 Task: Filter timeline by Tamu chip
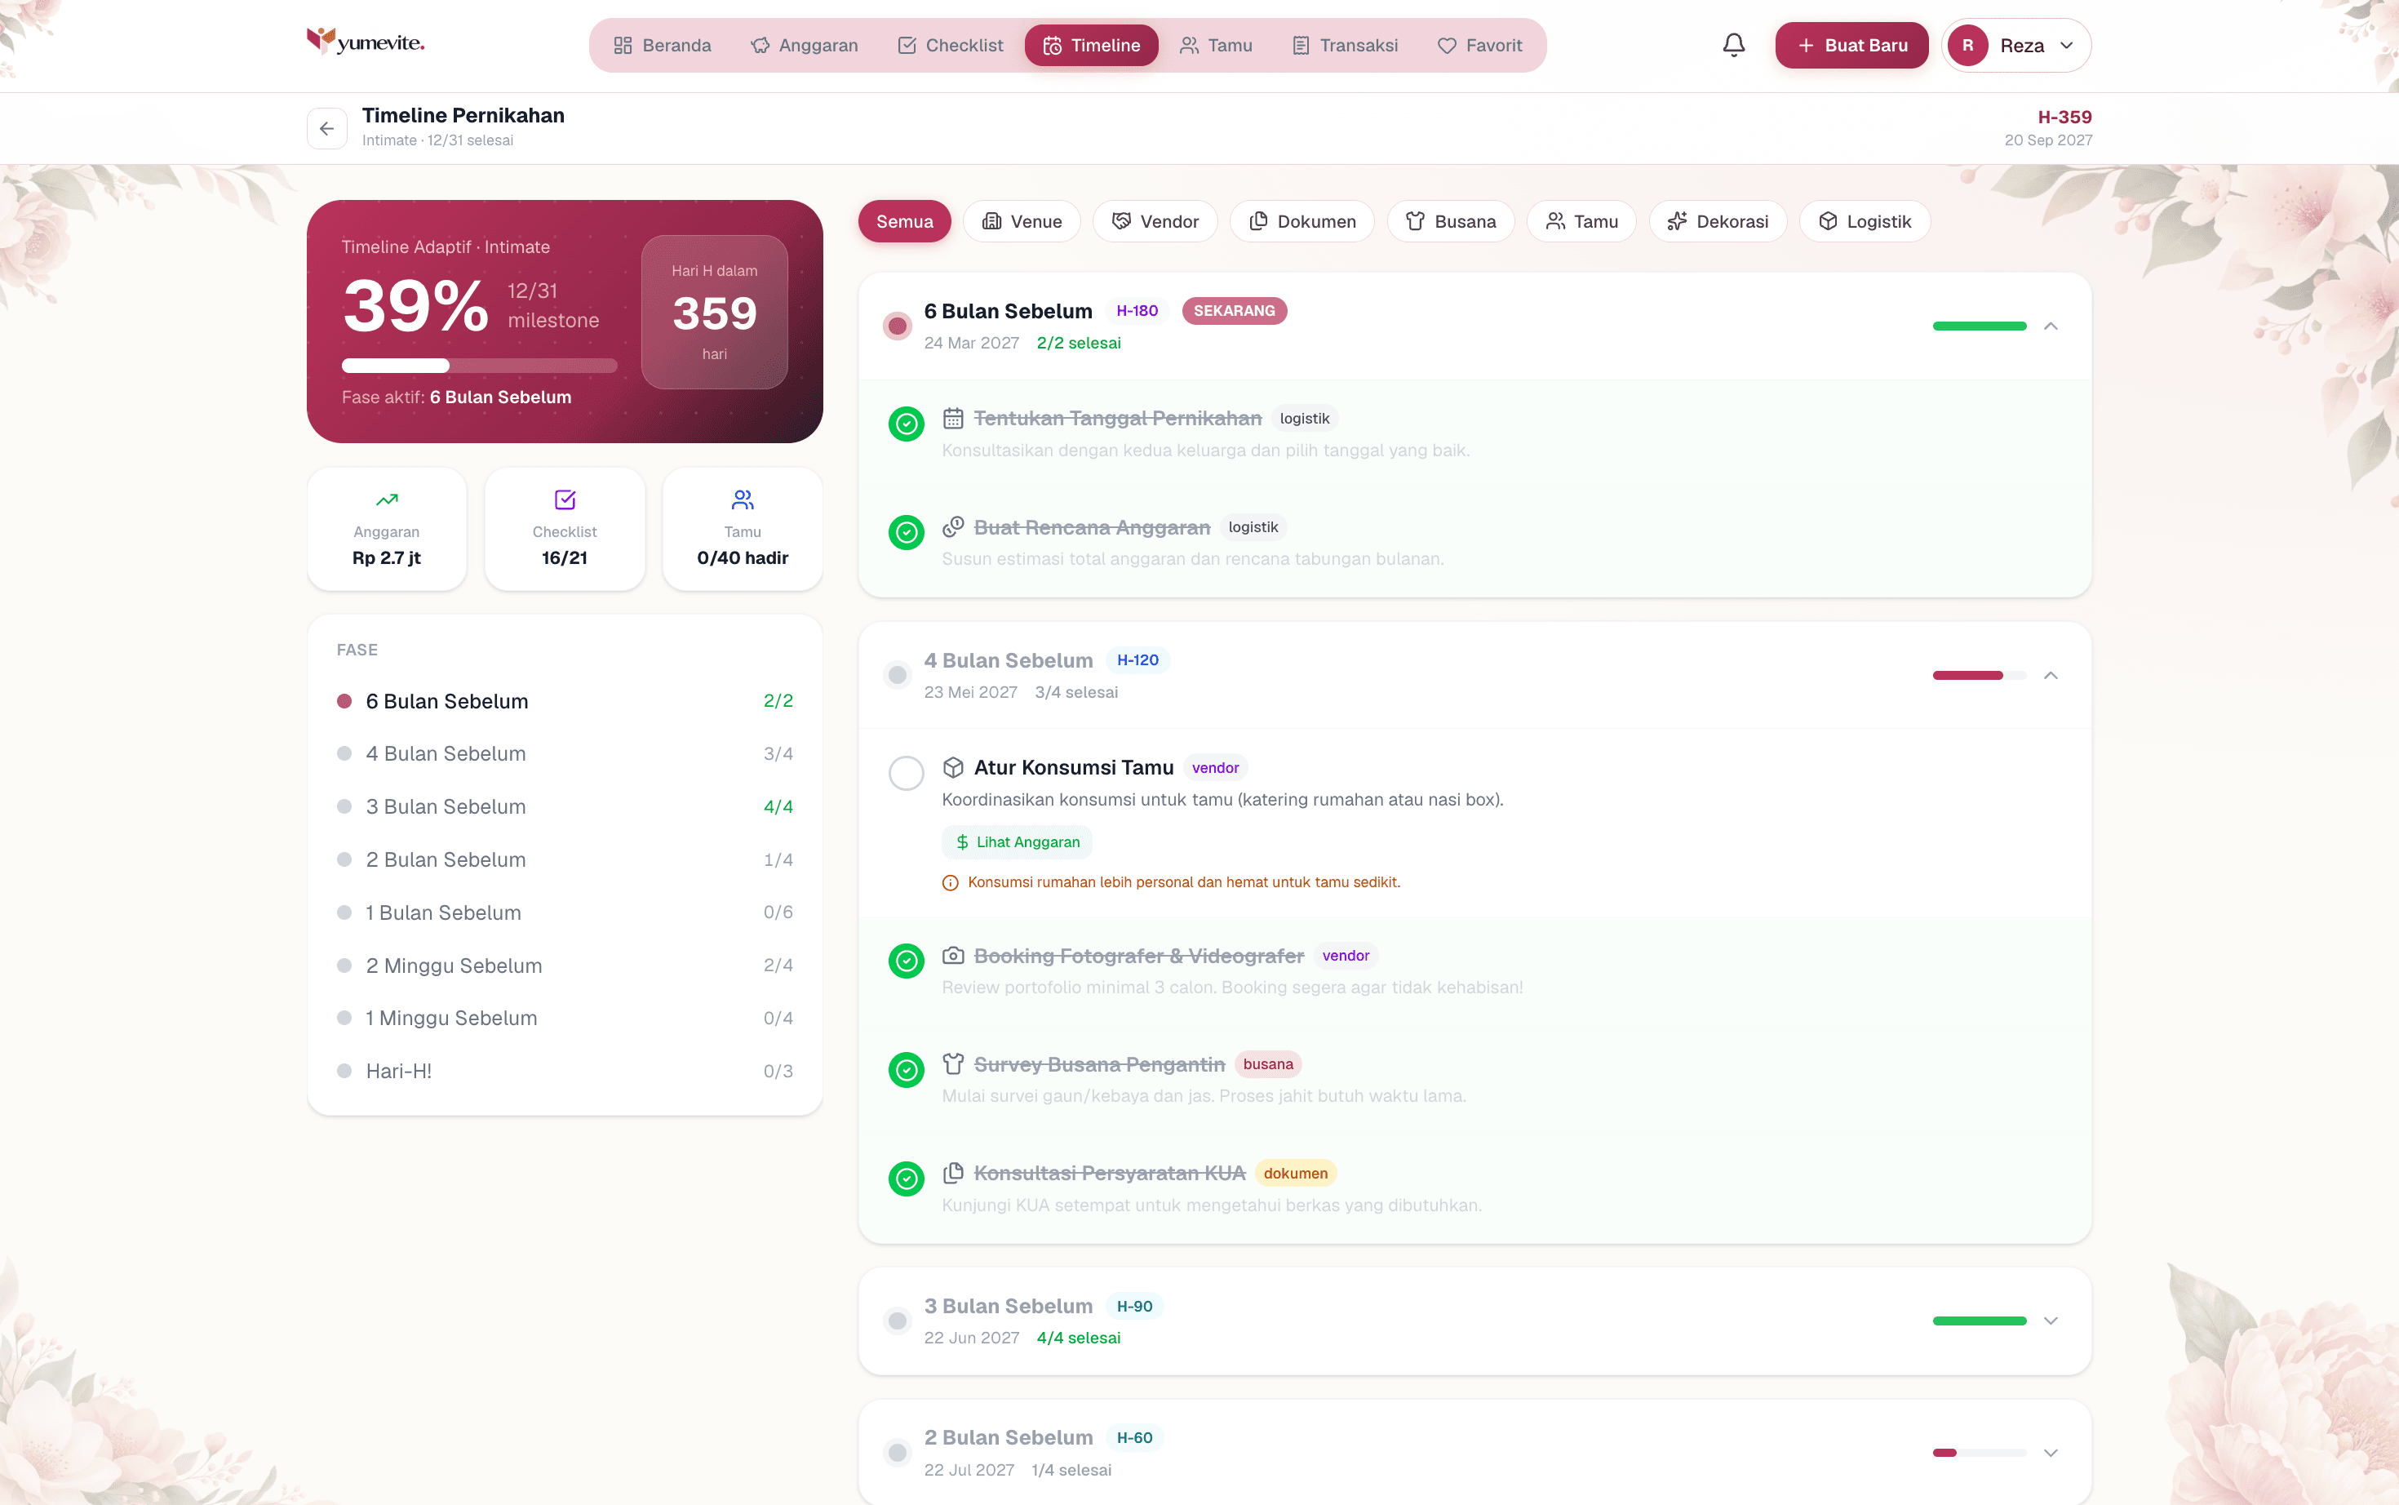(x=1582, y=221)
